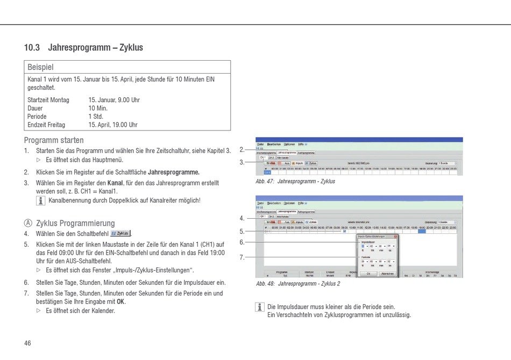The width and height of the screenshot is (511, 360).
Task: Select the CH 1 channel tab in Abb. 47
Action: 264,157
